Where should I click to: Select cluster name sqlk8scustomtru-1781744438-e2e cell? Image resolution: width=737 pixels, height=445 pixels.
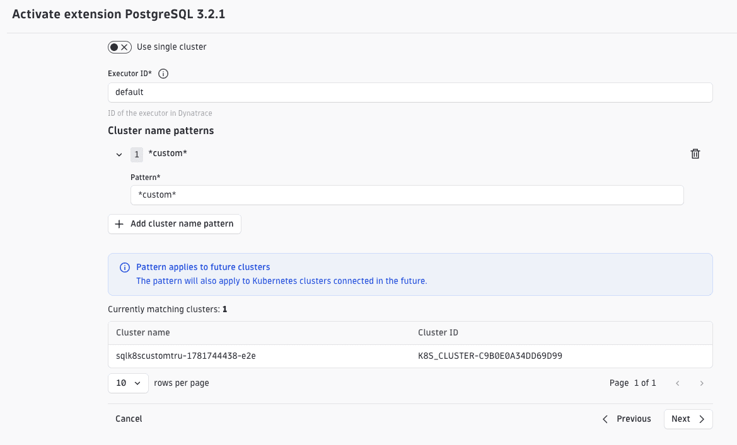tap(185, 356)
